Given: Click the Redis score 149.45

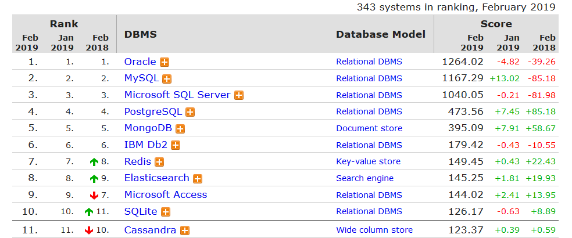Looking at the screenshot, I should pyautogui.click(x=466, y=162).
